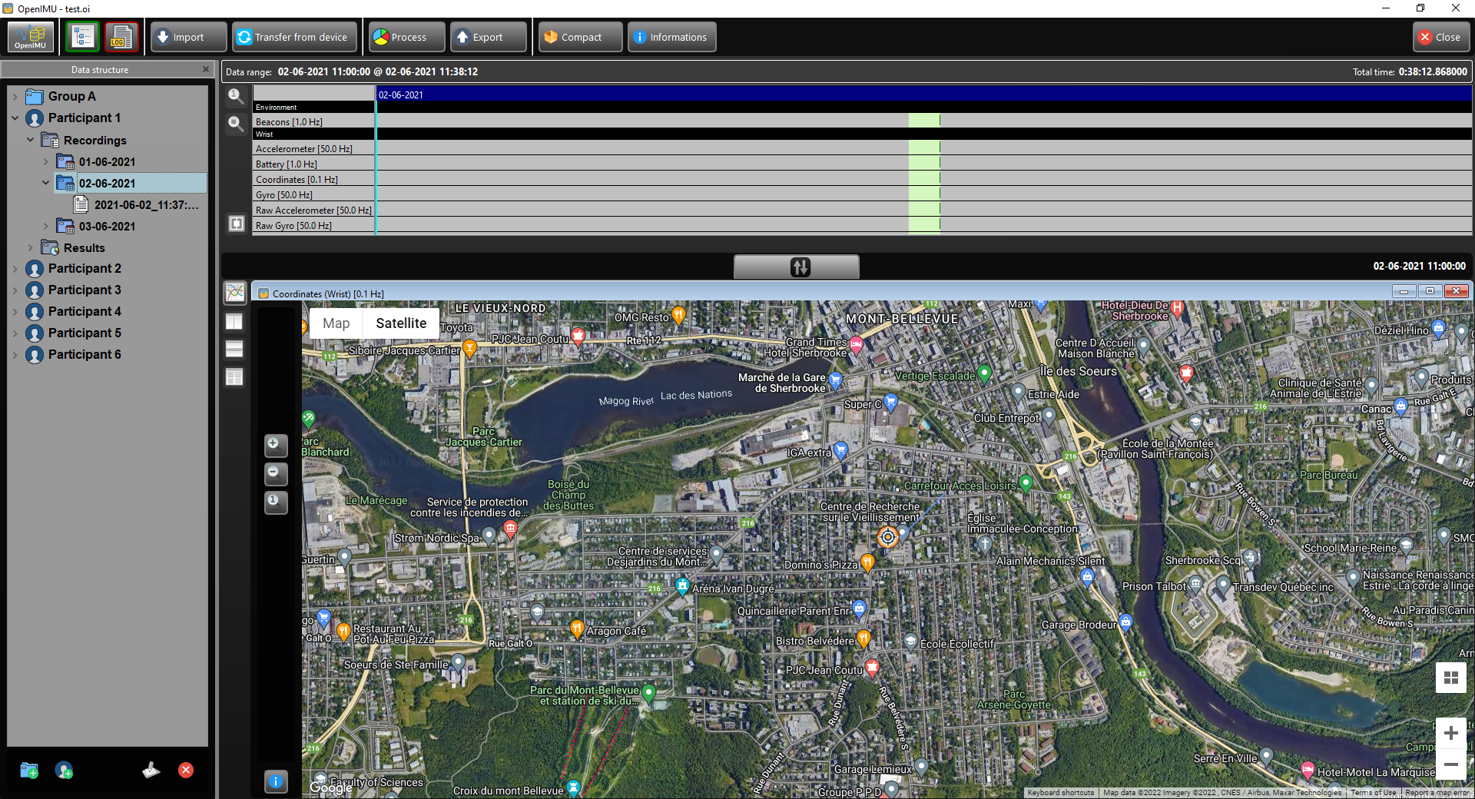Expand the Group A tree node

[x=15, y=97]
